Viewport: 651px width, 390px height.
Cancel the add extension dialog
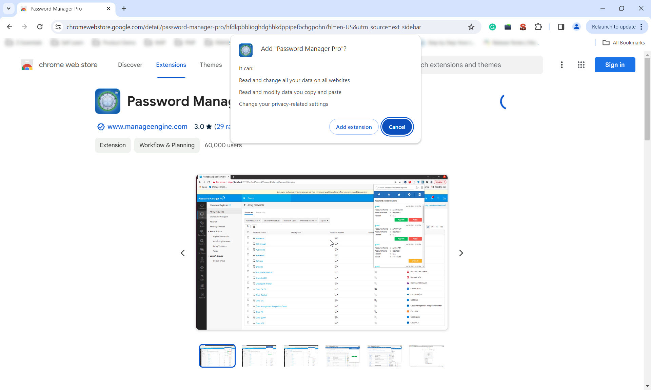[x=397, y=127]
